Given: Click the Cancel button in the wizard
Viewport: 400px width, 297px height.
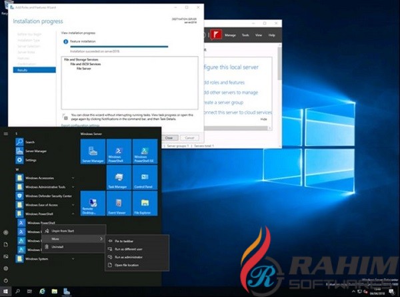Looking at the screenshot, I should click(189, 138).
